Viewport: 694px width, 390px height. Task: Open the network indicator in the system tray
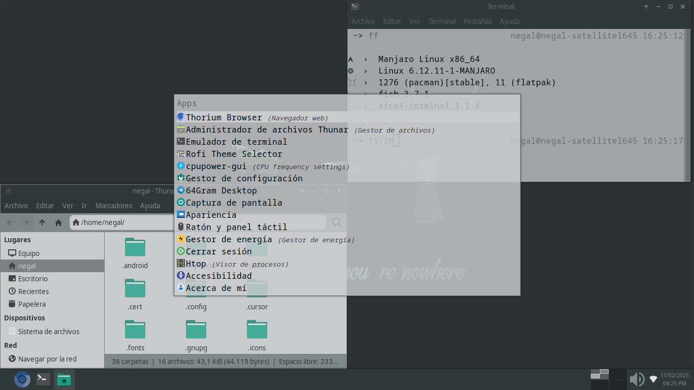(653, 379)
